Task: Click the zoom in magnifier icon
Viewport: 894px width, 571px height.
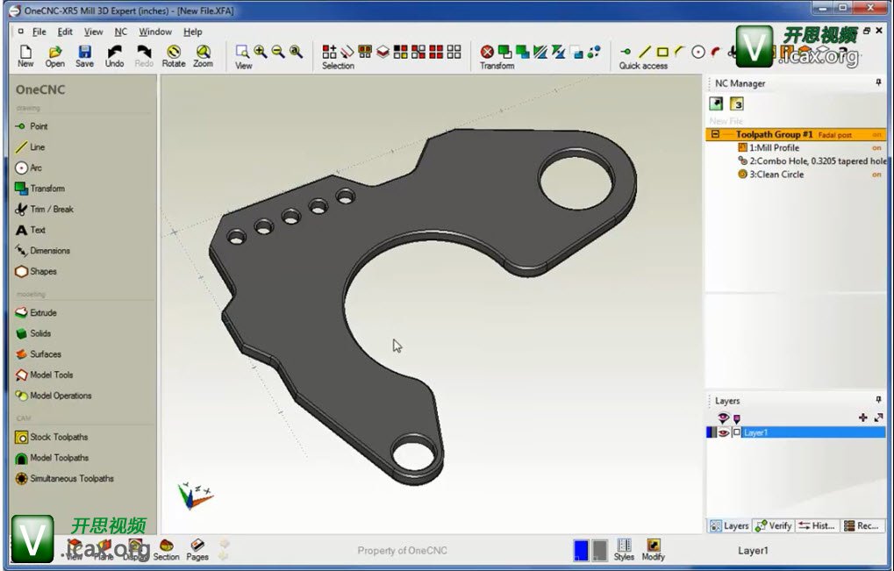Action: point(261,52)
